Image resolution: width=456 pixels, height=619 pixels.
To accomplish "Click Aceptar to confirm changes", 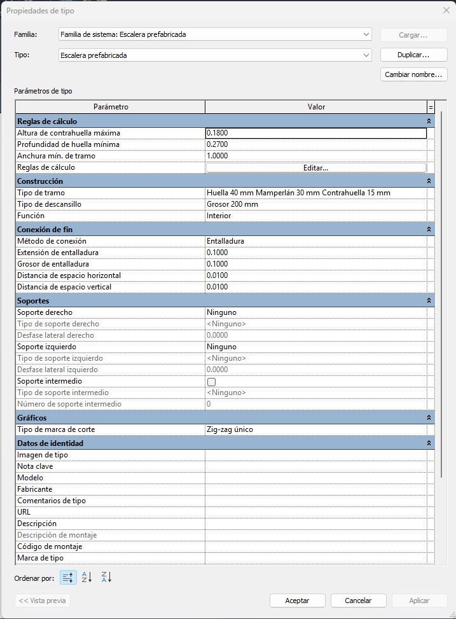I will 297,601.
